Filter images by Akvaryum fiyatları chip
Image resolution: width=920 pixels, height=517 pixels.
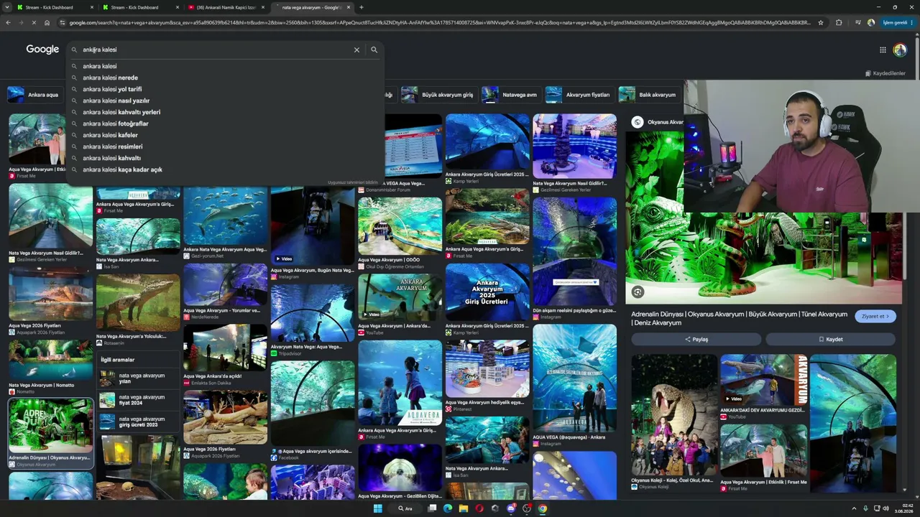(x=578, y=95)
